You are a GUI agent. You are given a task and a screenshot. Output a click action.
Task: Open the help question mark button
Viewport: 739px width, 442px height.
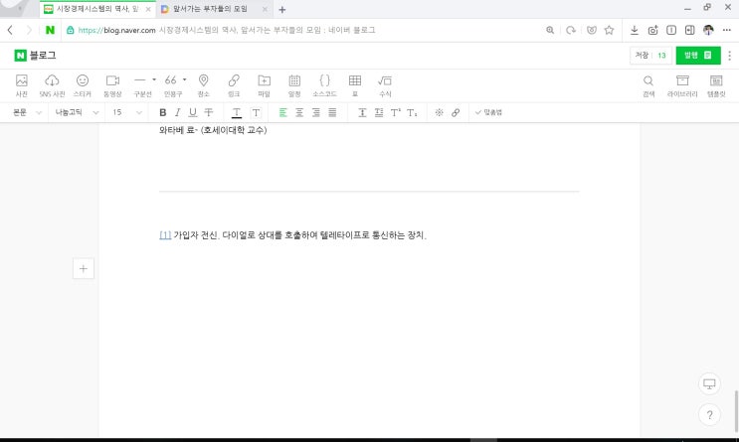tap(709, 415)
